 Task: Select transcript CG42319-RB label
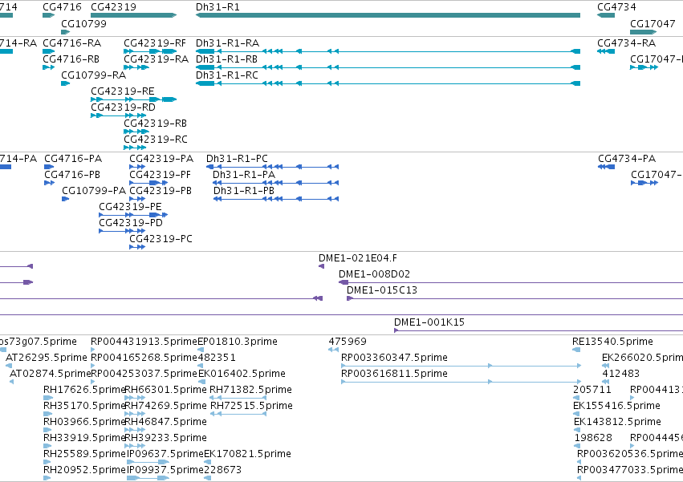156,124
